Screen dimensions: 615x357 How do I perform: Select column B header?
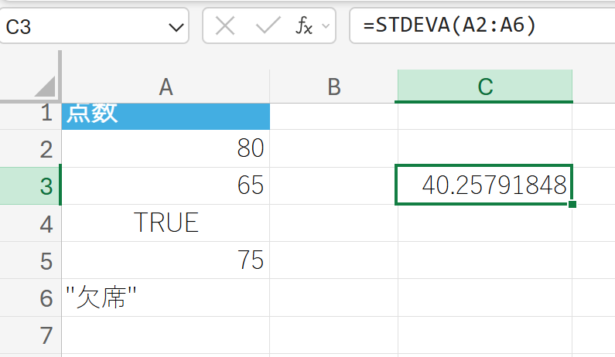click(x=333, y=87)
